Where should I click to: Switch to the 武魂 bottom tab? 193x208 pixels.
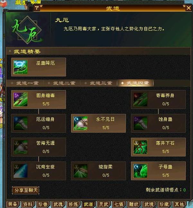58,204
